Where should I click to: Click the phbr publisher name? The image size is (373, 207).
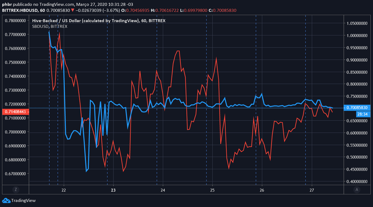(x=7, y=5)
